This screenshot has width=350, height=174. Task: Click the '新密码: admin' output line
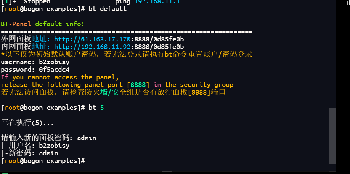coord(30,153)
